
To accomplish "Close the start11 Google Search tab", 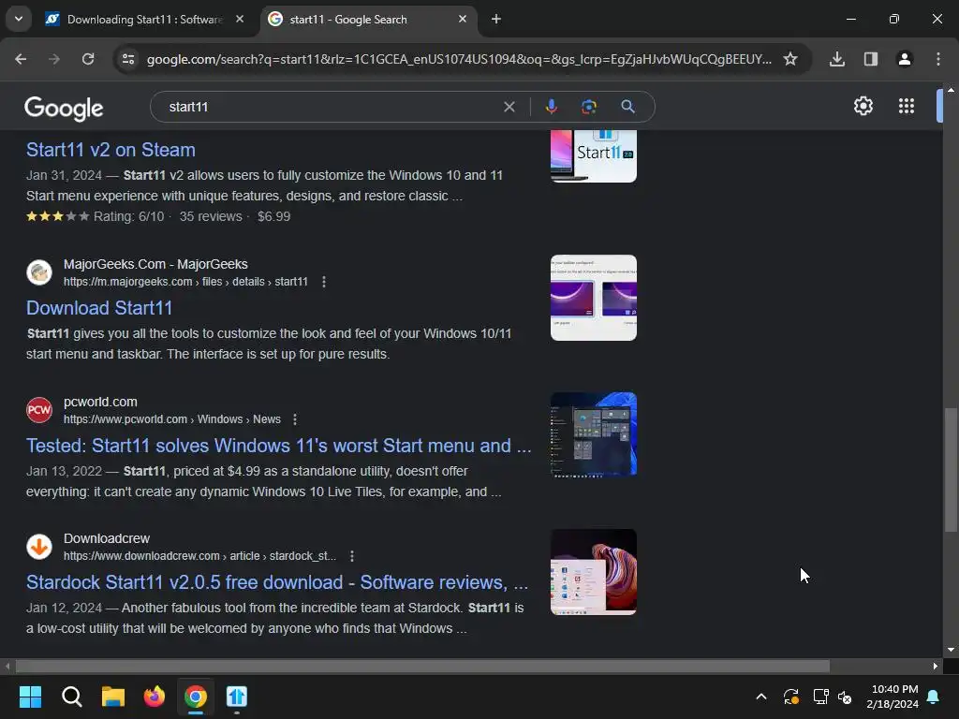I will pos(463,19).
